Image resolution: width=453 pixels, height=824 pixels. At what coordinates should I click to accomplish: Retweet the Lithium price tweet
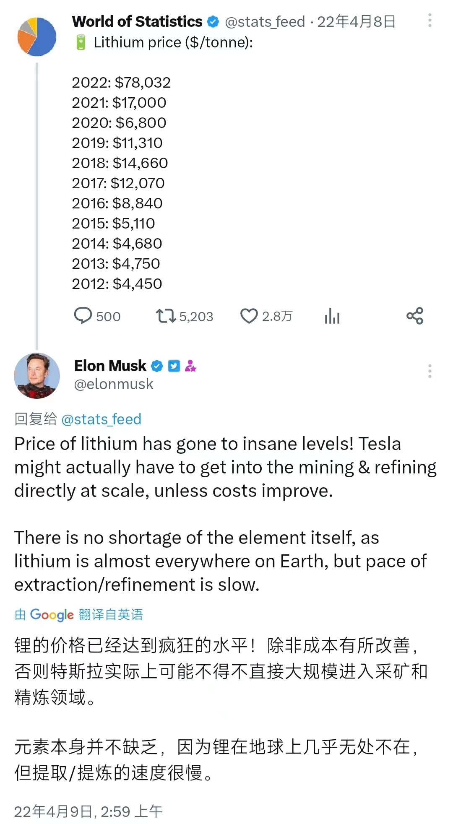coord(166,316)
